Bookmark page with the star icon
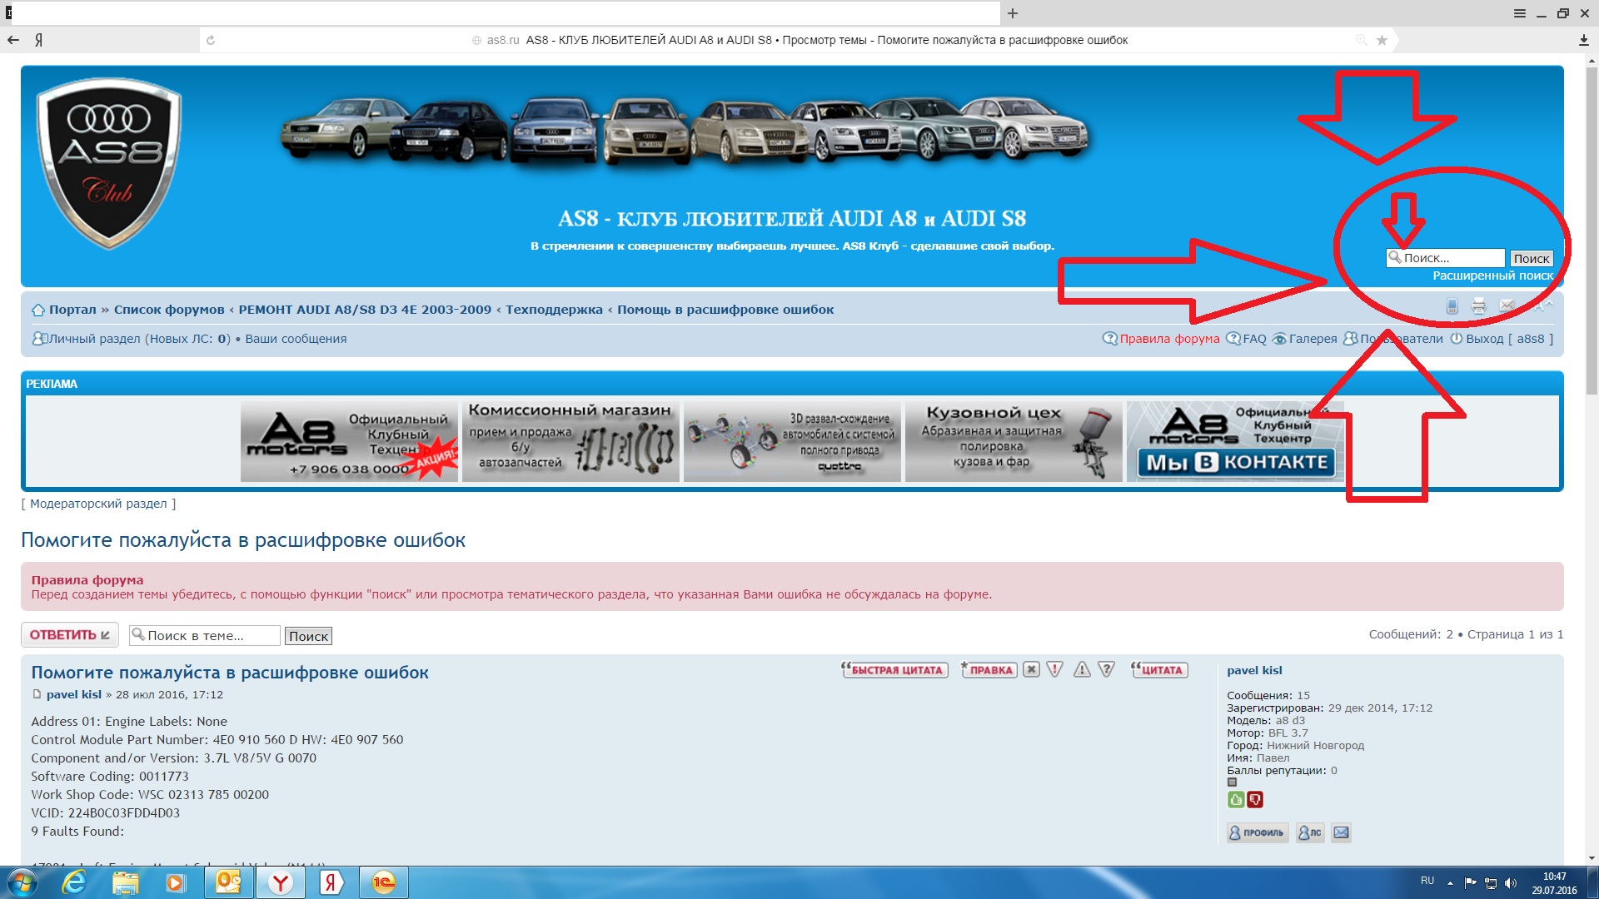This screenshot has width=1599, height=899. tap(1382, 40)
